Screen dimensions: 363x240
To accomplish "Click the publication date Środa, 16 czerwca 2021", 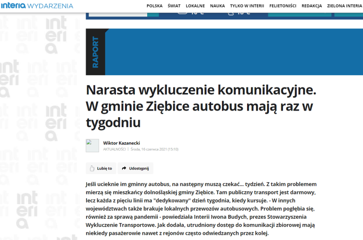I will [x=154, y=149].
